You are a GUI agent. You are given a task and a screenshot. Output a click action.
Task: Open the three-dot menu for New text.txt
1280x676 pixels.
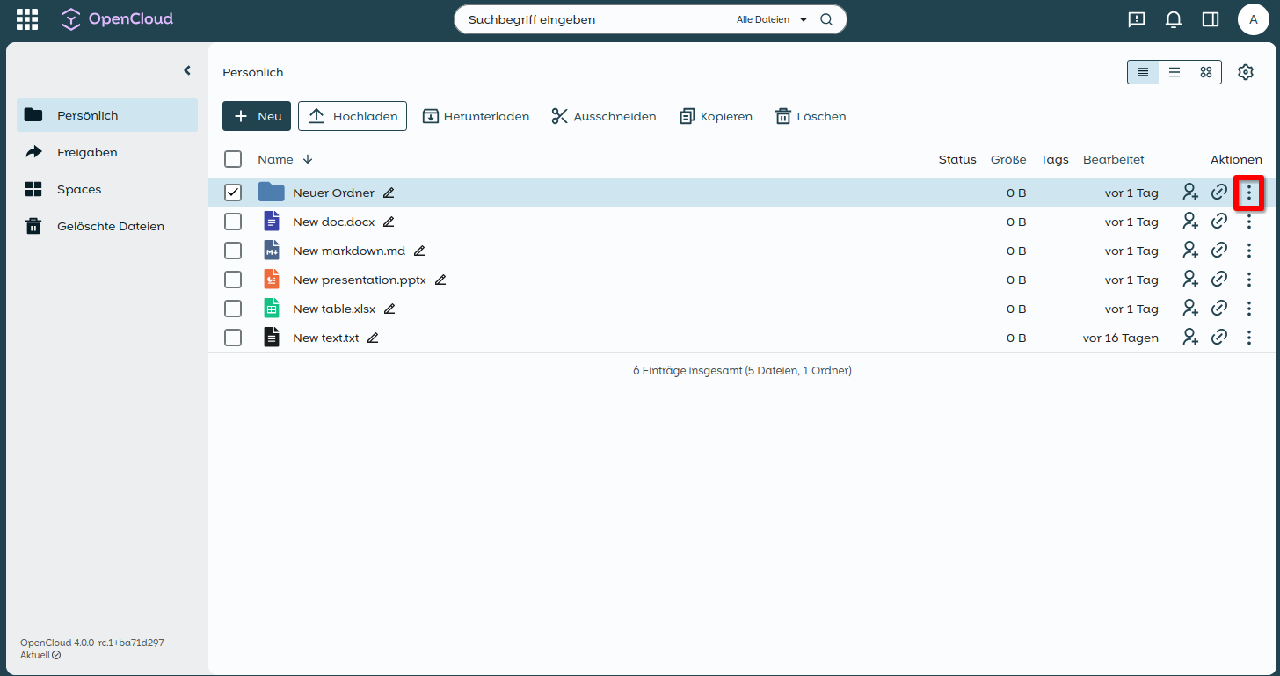point(1248,338)
